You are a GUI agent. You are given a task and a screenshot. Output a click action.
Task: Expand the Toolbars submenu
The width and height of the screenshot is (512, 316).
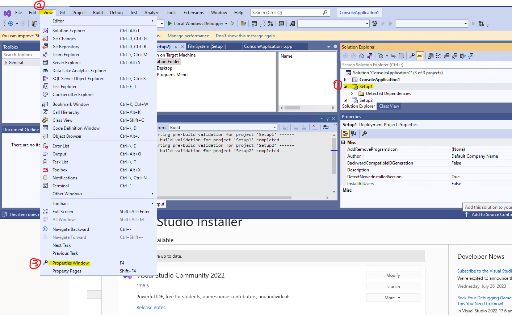[98, 204]
